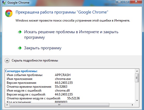This screenshot has width=144, height=110.
Task: Click the chrome.exe application name text
Action: pos(63,79)
